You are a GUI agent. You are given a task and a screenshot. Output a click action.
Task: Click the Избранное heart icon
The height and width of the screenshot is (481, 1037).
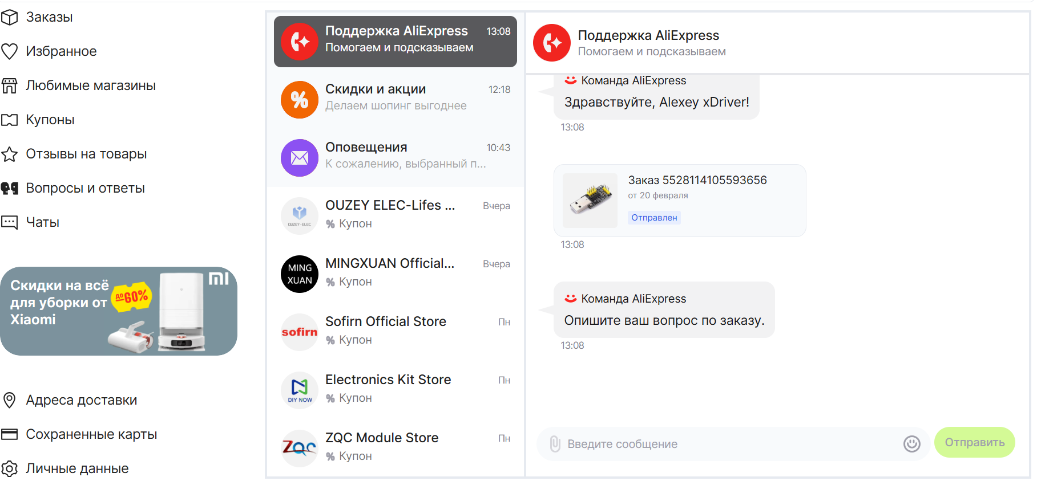pyautogui.click(x=10, y=51)
